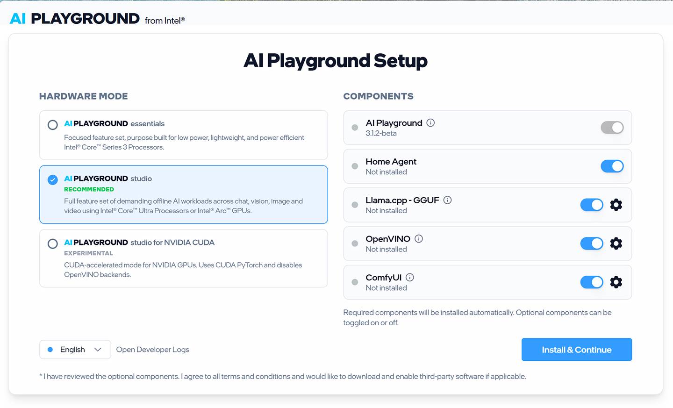Open Llama.cpp - GGUF gear settings
Image resolution: width=673 pixels, height=408 pixels.
[x=616, y=205]
